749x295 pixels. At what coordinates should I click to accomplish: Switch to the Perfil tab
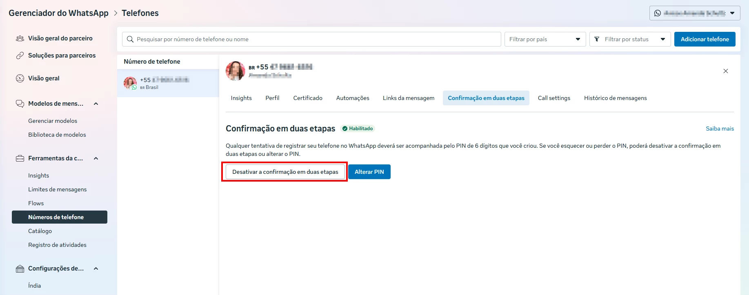coord(272,98)
